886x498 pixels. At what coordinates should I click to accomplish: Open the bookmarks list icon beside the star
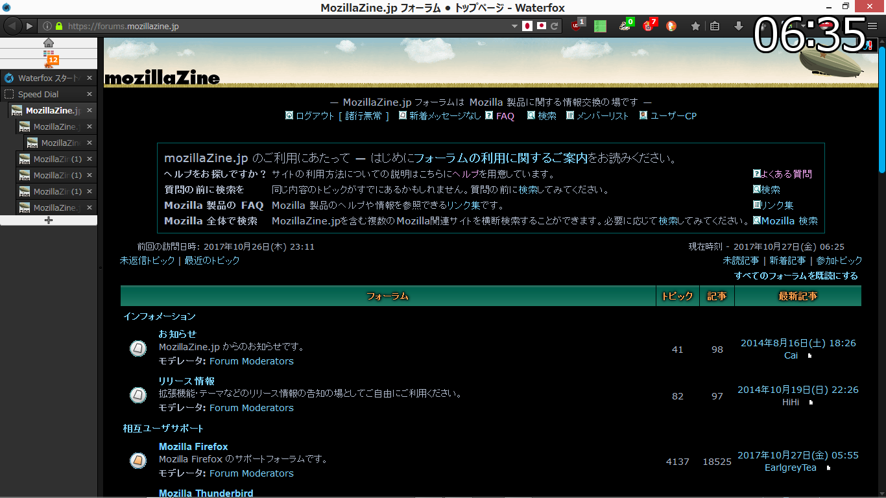(715, 26)
